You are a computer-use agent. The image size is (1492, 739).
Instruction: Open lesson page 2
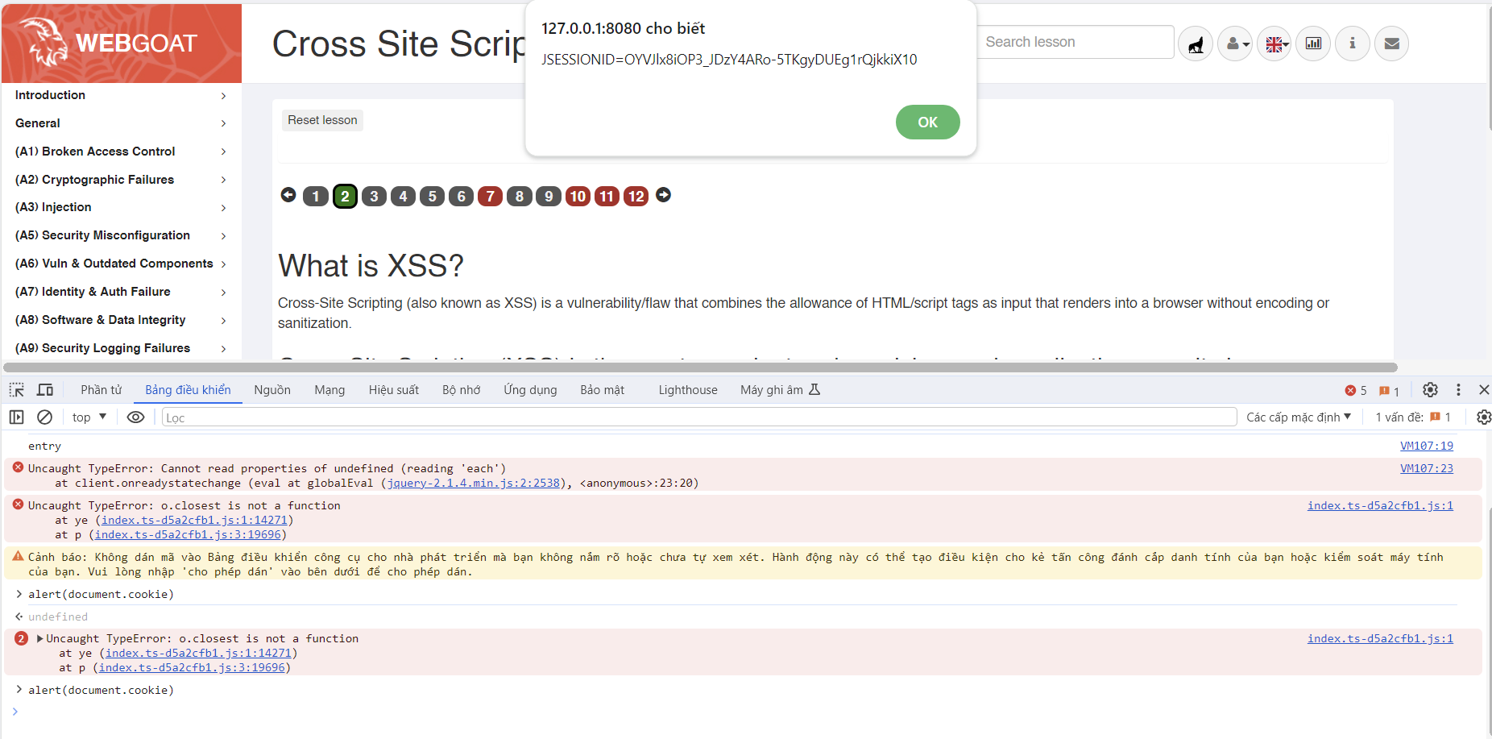tap(345, 196)
